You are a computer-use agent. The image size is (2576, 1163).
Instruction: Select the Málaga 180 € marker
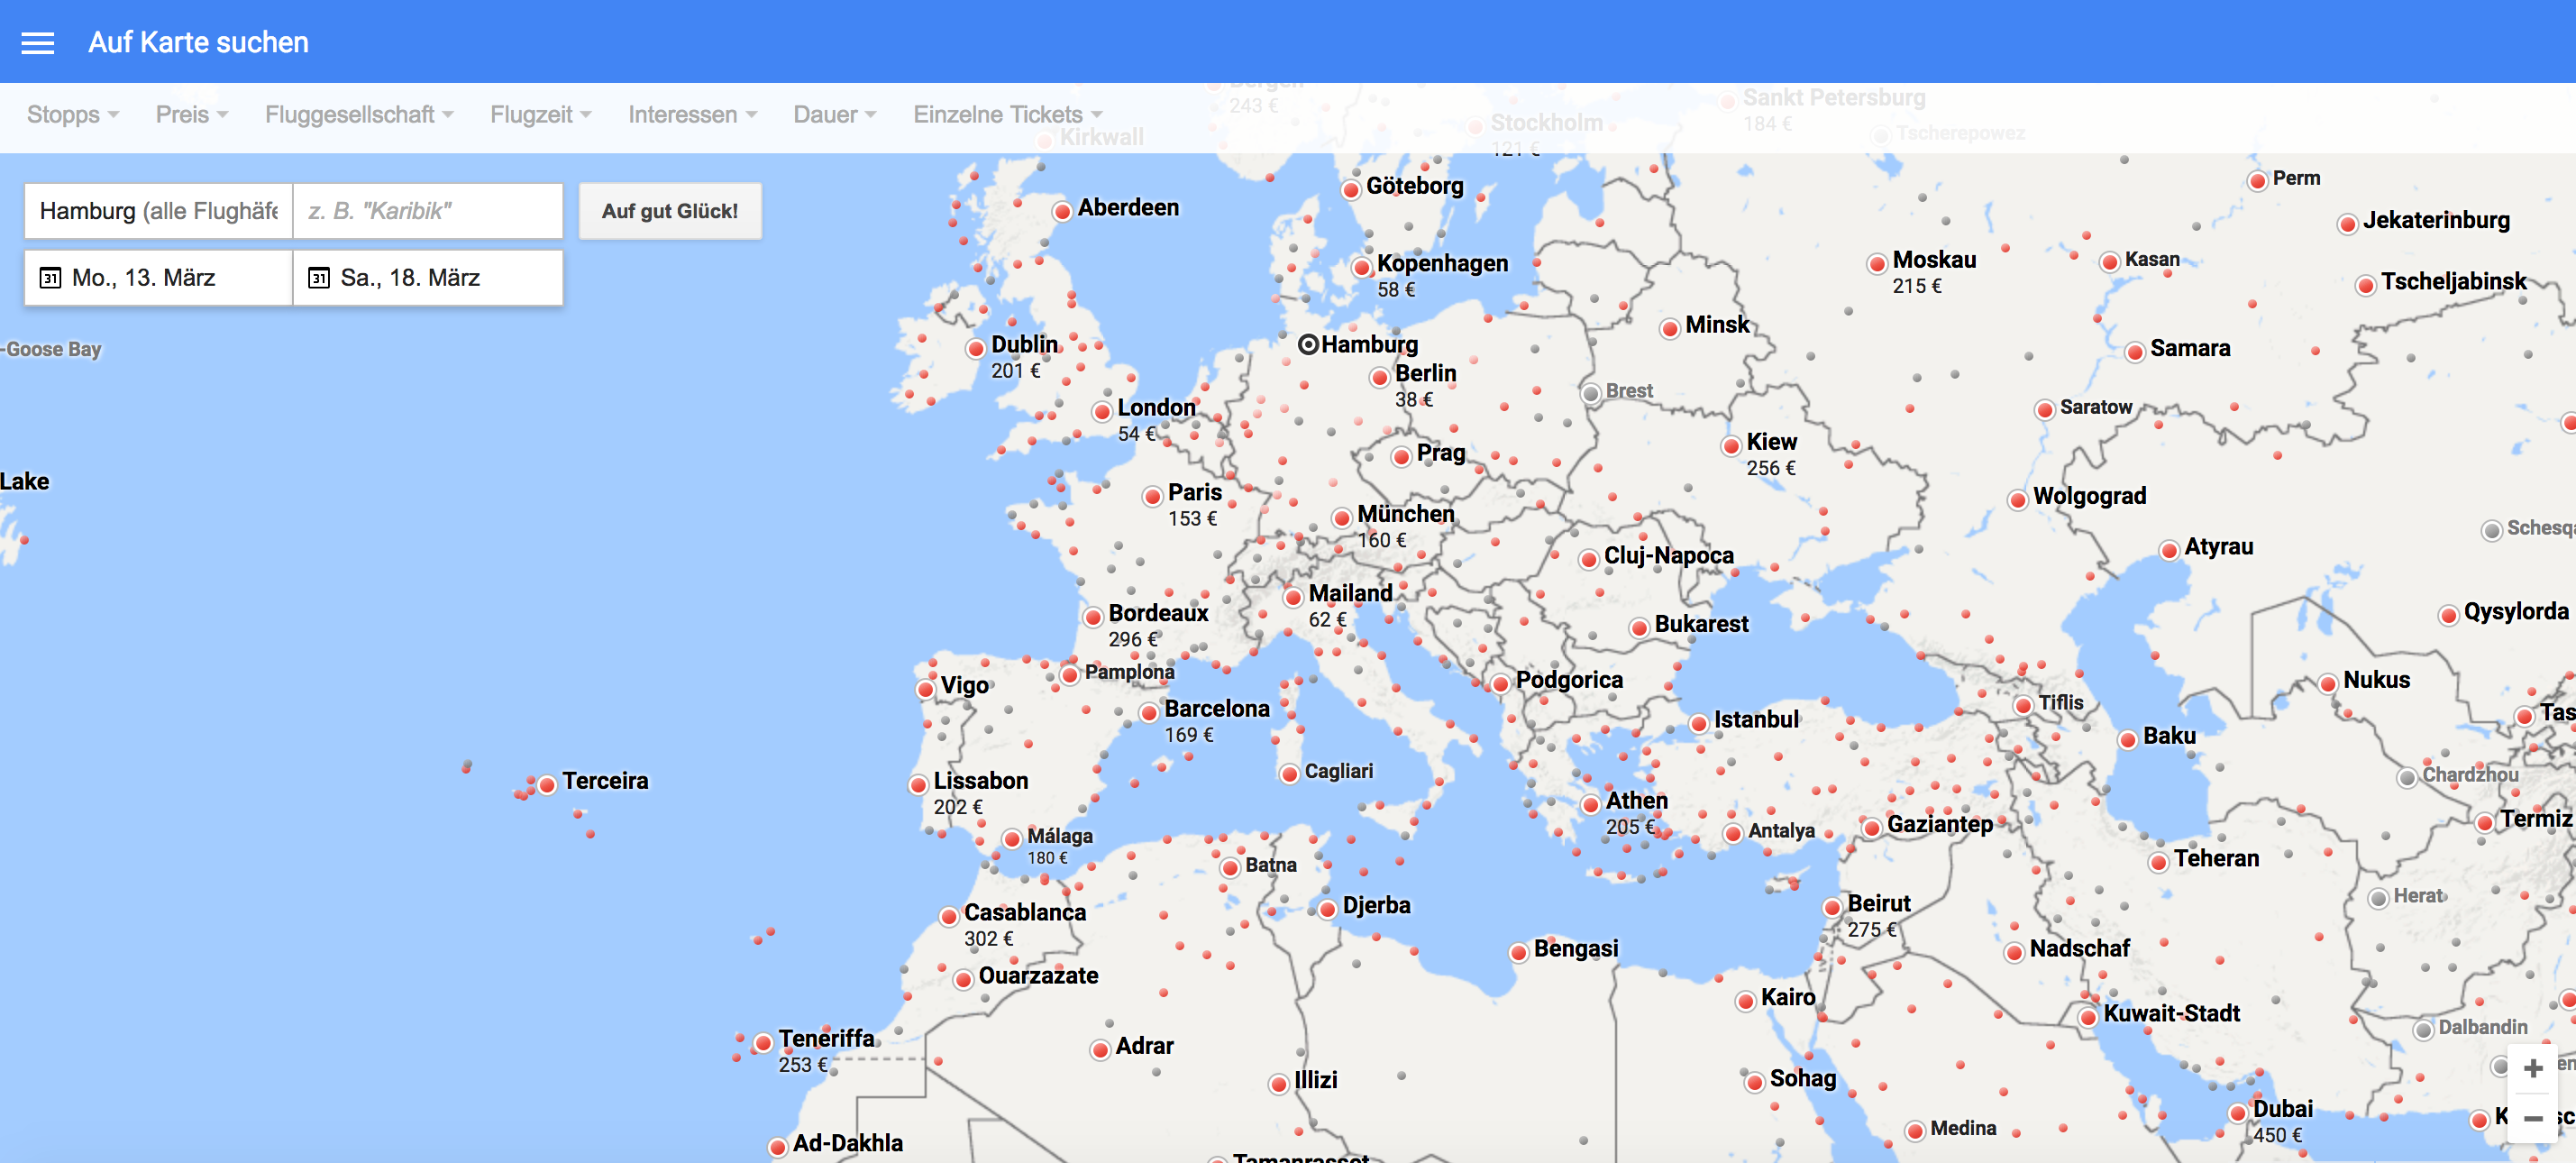click(x=1013, y=838)
